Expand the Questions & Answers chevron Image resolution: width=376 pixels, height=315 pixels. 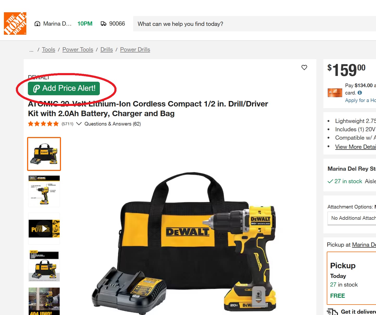(x=79, y=124)
